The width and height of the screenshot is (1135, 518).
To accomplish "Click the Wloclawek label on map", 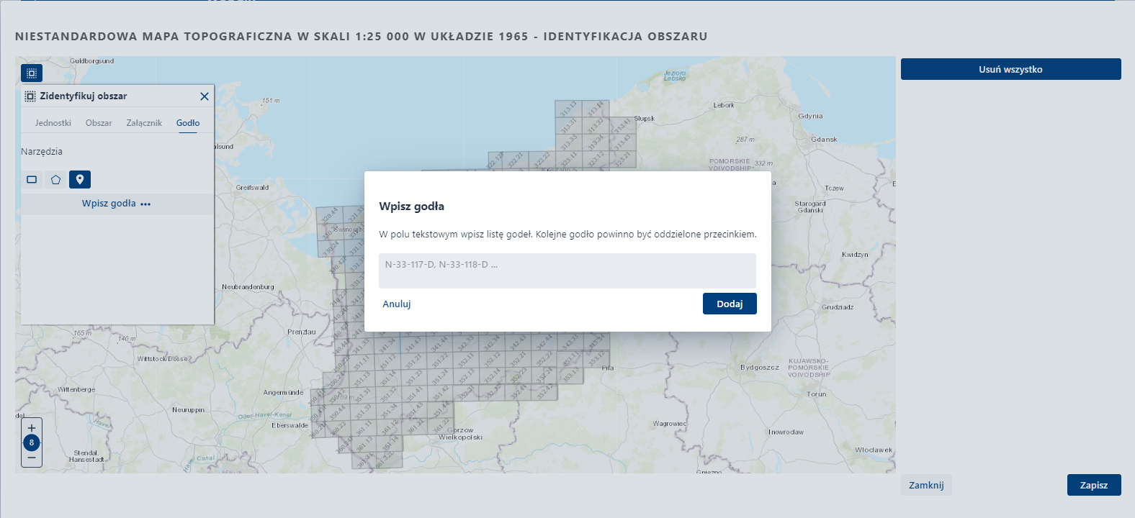I will [x=874, y=450].
